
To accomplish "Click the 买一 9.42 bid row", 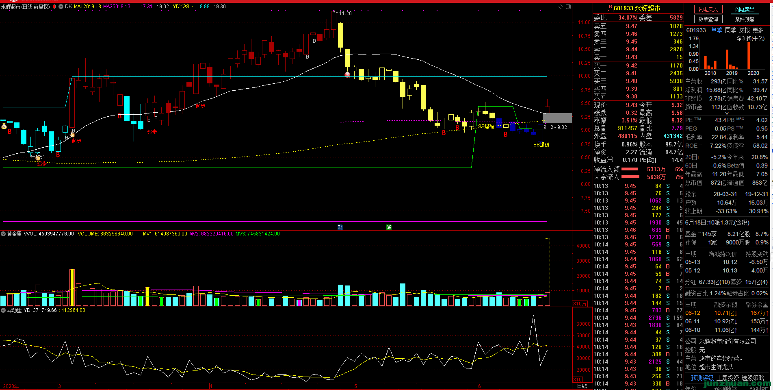I will tap(638, 65).
